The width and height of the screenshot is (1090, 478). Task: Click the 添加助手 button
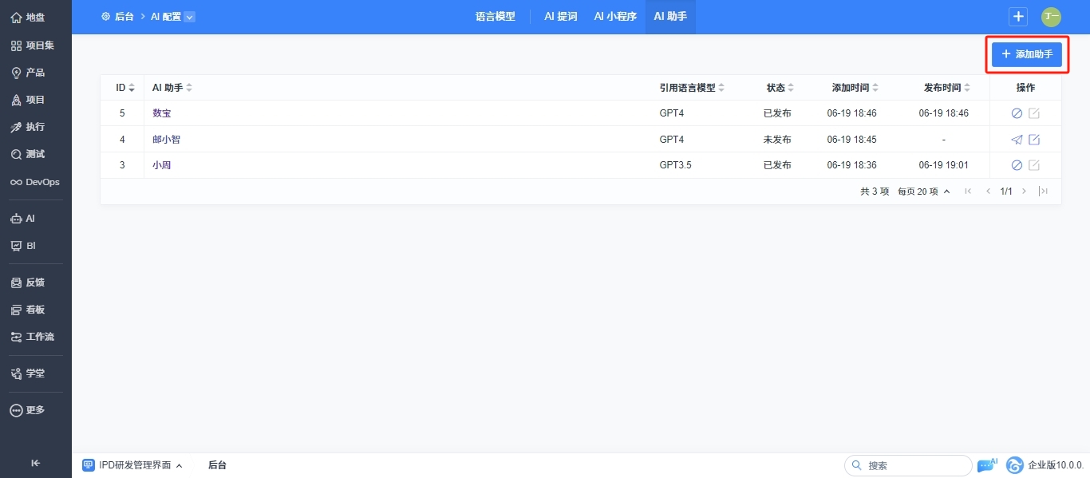point(1026,54)
